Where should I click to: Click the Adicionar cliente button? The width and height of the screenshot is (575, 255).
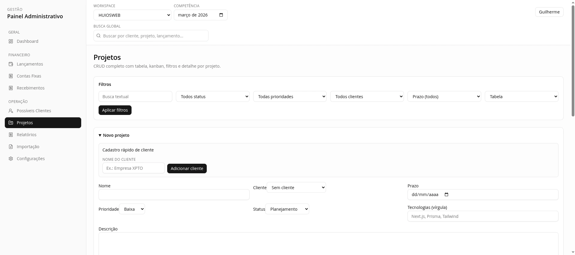click(x=187, y=169)
